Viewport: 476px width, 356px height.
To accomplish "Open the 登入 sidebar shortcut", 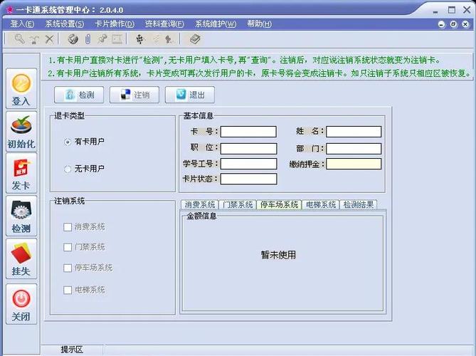I will (x=21, y=89).
